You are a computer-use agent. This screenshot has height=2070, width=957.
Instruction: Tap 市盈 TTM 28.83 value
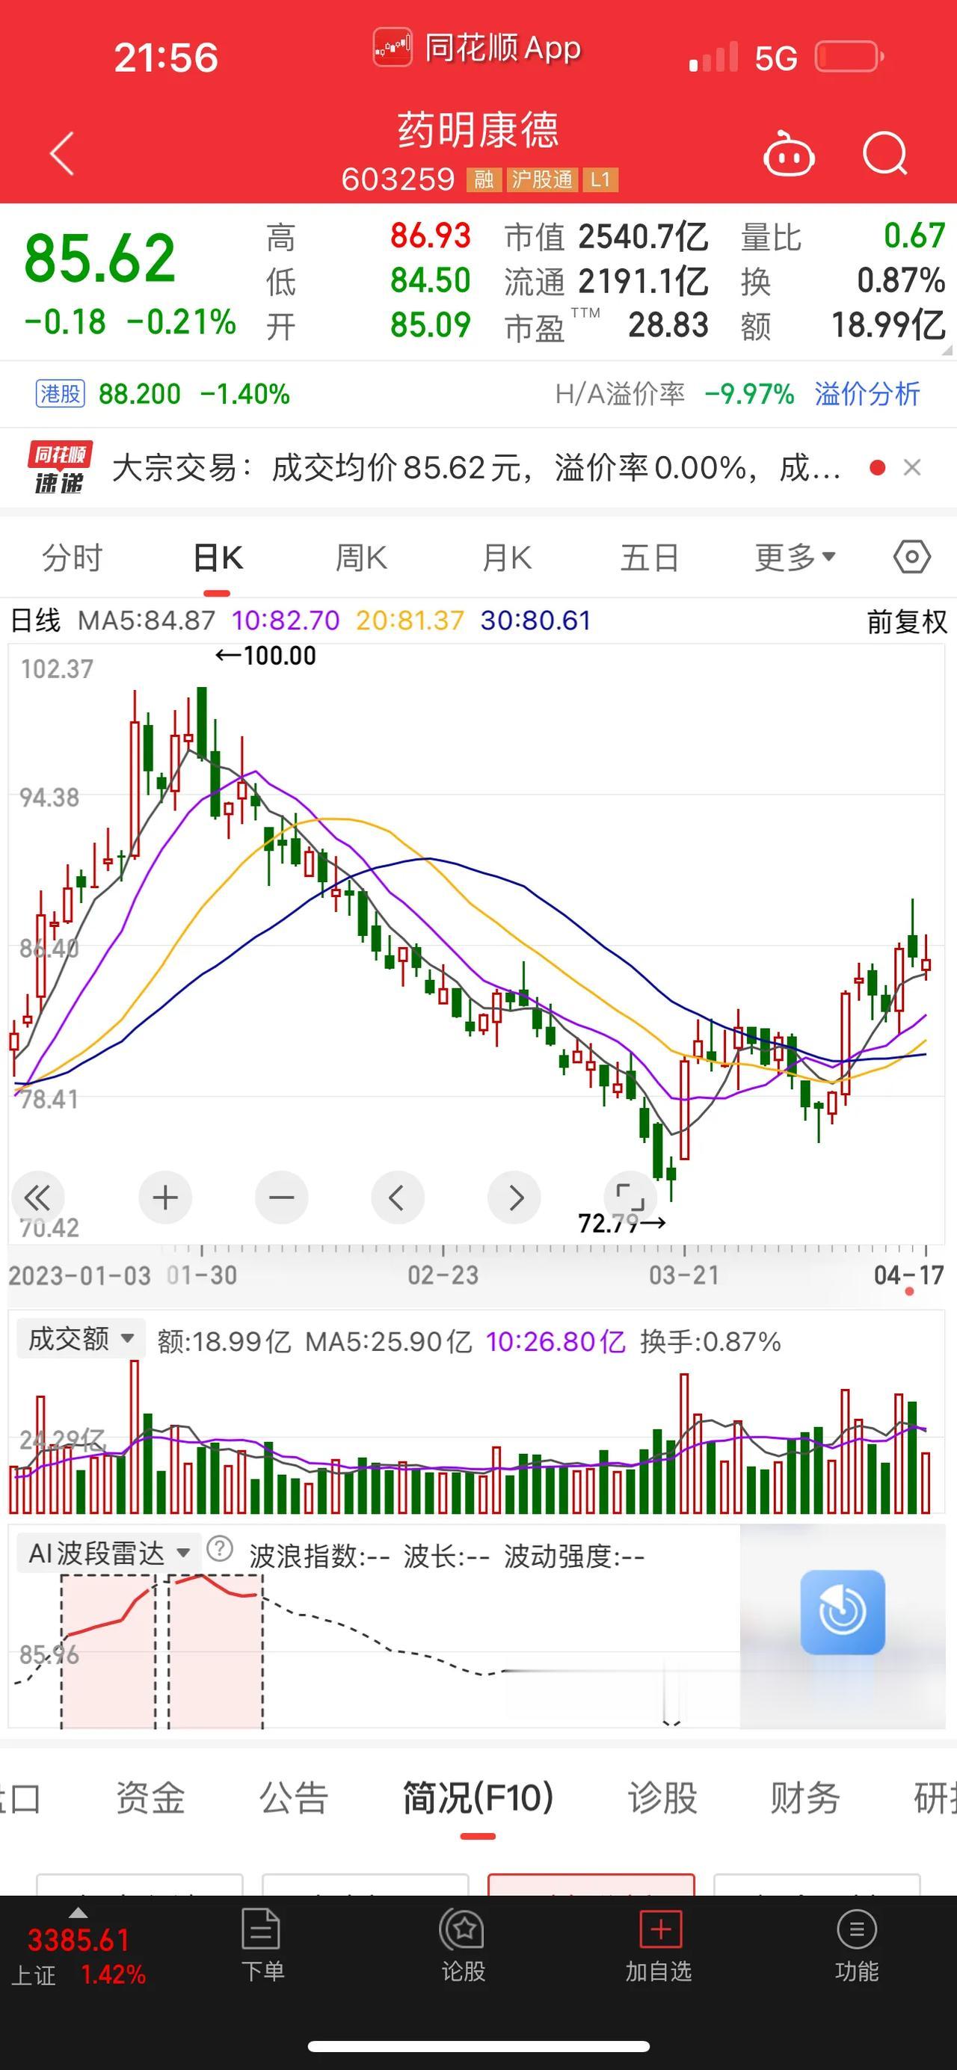coord(668,324)
